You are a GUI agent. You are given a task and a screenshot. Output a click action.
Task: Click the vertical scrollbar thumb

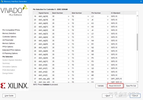tap(137, 42)
